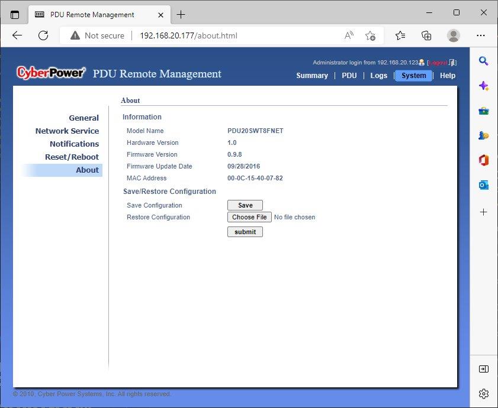Click the Choose File button
The image size is (498, 408).
(249, 217)
